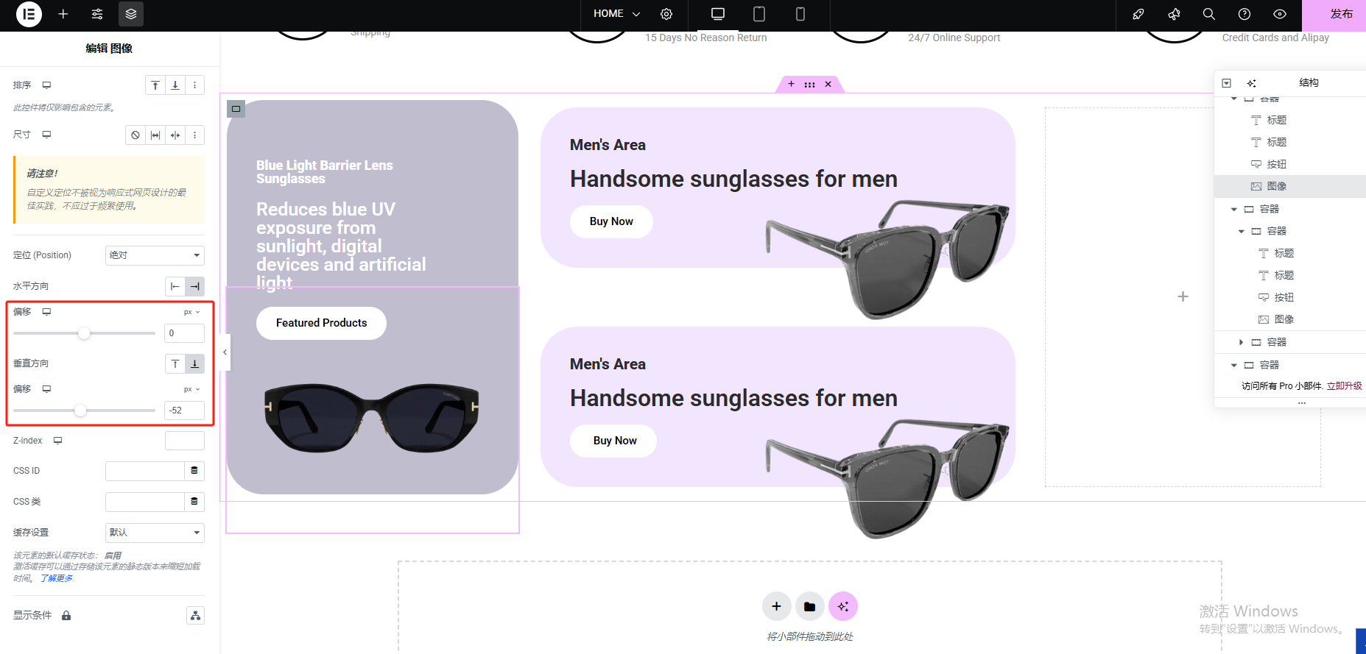Image resolution: width=1366 pixels, height=654 pixels.
Task: Open the HOME page dropdown
Action: point(616,14)
